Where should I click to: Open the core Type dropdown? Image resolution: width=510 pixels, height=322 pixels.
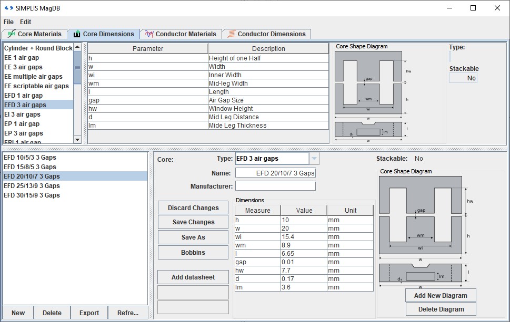point(314,159)
